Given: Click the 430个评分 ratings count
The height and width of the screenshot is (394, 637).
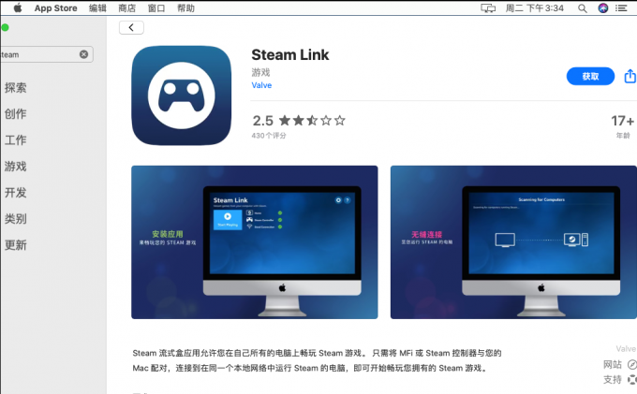Looking at the screenshot, I should 269,136.
